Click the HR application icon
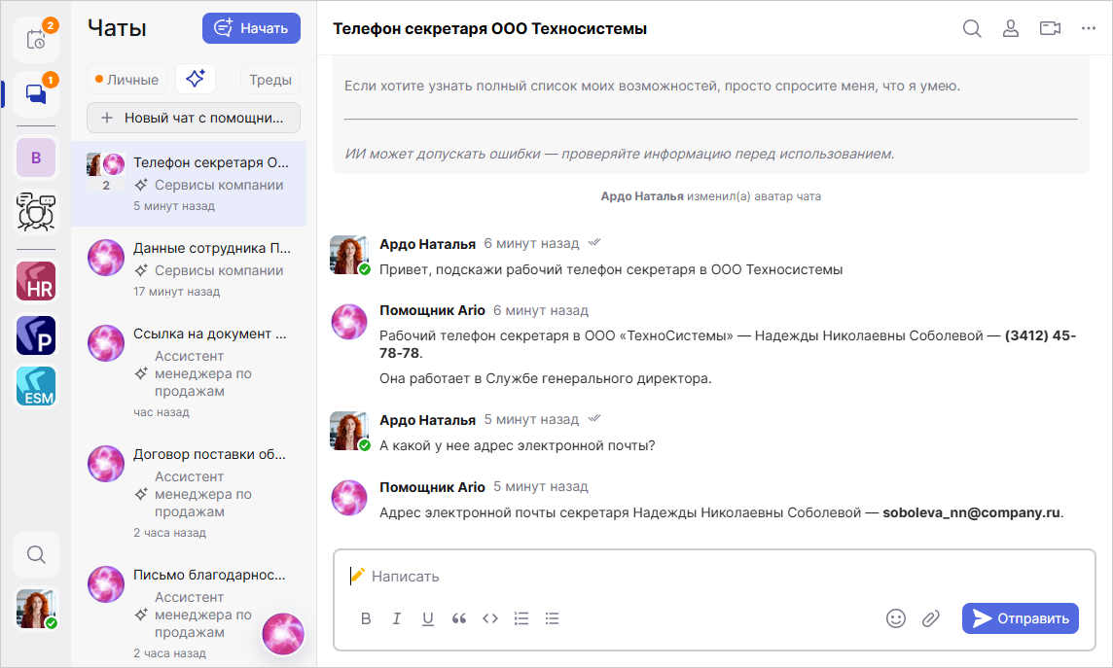The height and width of the screenshot is (668, 1113). (36, 281)
